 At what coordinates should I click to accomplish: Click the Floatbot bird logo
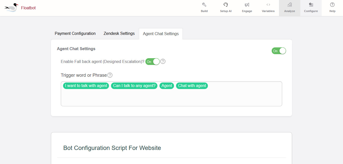tap(11, 8)
